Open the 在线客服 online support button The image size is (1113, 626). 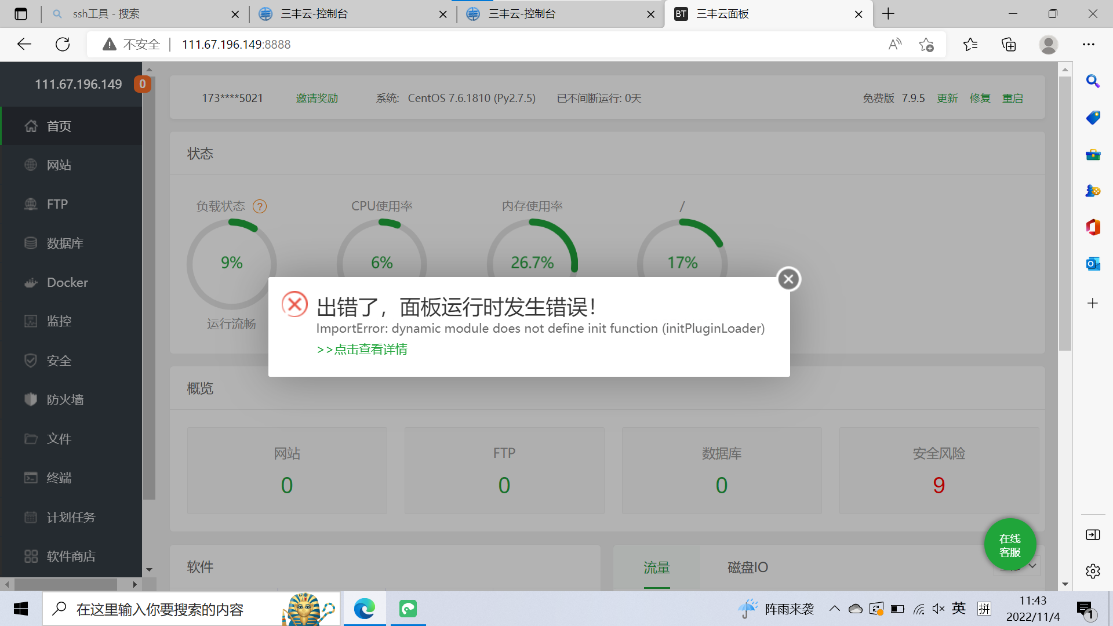[1010, 545]
